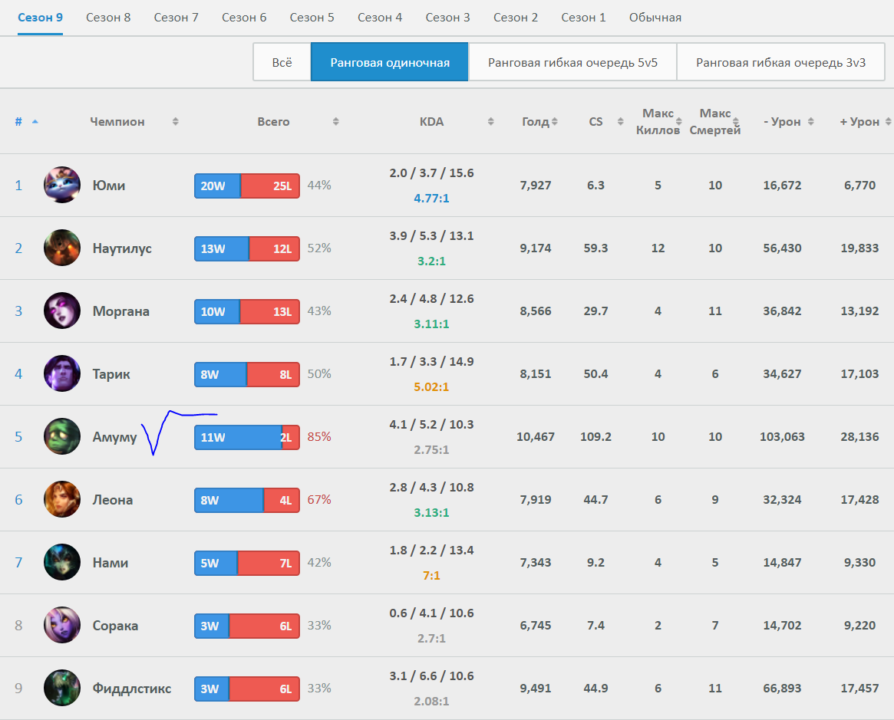Select Leona 67% win rate text
Screen dimensions: 894x720
tap(319, 500)
